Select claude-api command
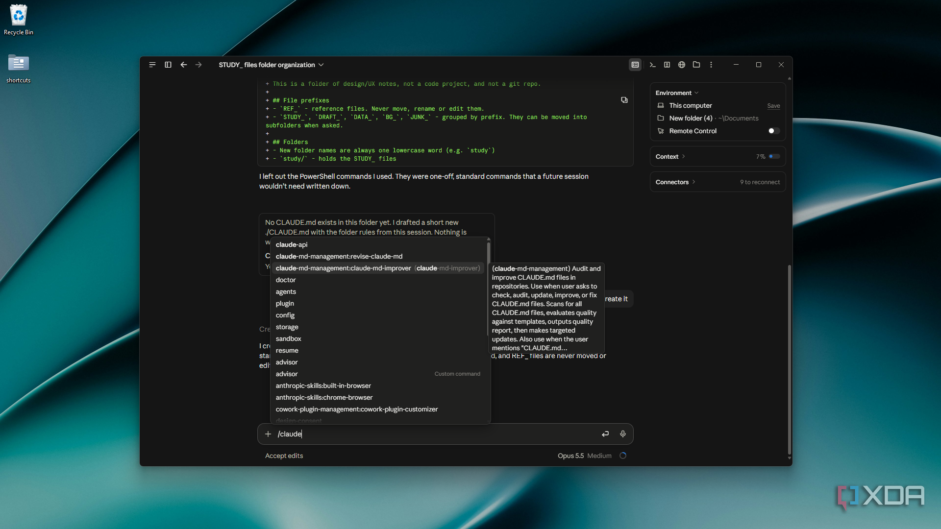This screenshot has height=529, width=941. [x=378, y=244]
